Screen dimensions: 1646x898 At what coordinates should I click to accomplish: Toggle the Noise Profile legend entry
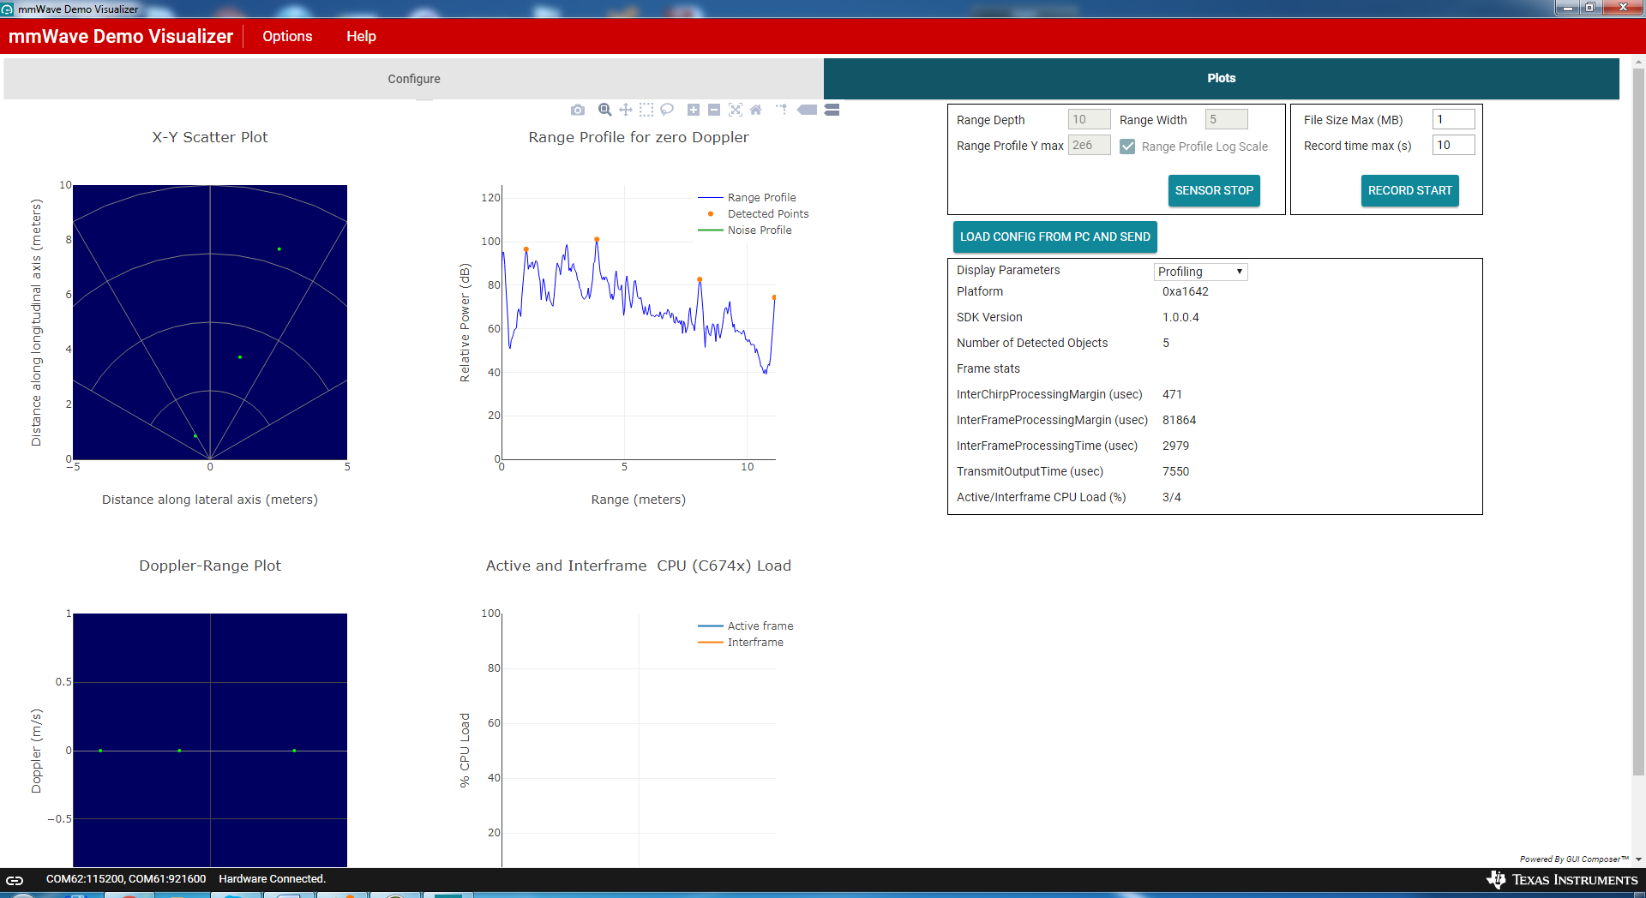pos(746,230)
